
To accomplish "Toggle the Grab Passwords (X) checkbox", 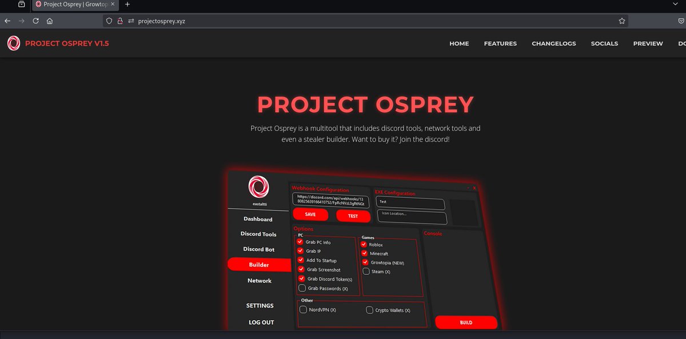I will 302,288.
